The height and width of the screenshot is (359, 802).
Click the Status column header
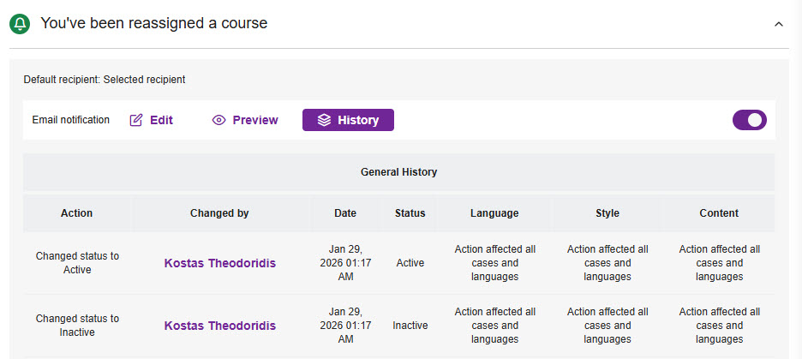[x=410, y=213]
